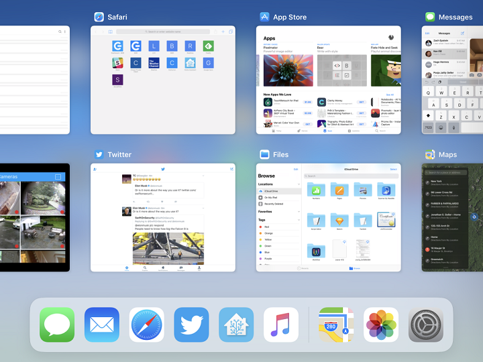Compose a new message in Messages
Viewport: 483px width, 362px height.
point(462,34)
